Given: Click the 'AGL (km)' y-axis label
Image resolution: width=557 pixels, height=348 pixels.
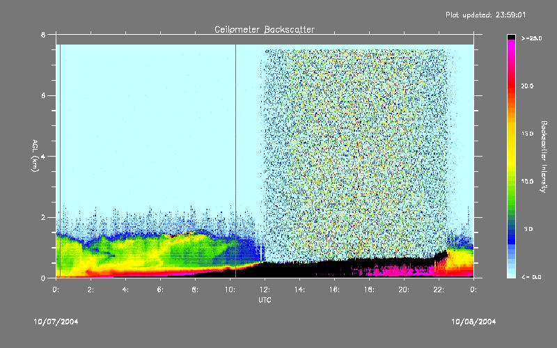Looking at the screenshot, I should 35,156.
